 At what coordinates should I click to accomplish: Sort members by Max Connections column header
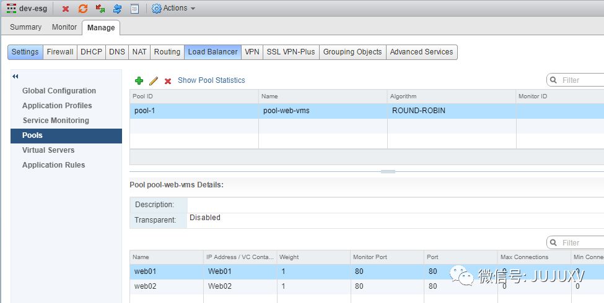(534, 257)
